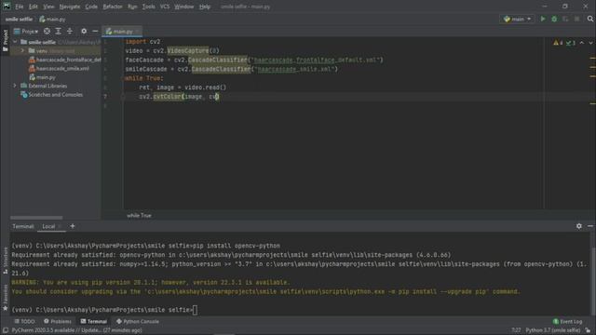Open the Terminal tool window button
The height and width of the screenshot is (335, 596).
point(93,321)
